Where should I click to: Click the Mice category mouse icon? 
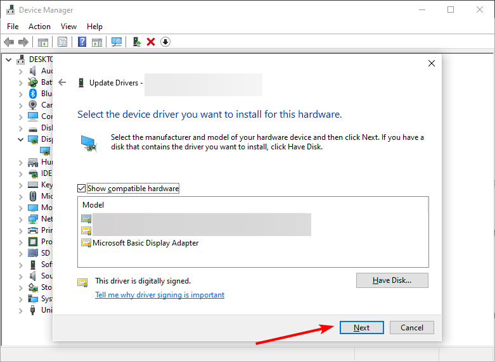coord(33,196)
